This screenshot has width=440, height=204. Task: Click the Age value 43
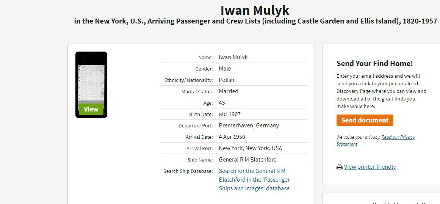coord(222,103)
